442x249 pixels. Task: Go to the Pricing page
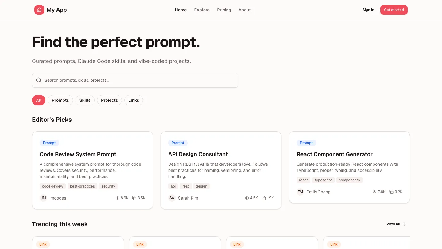224,10
